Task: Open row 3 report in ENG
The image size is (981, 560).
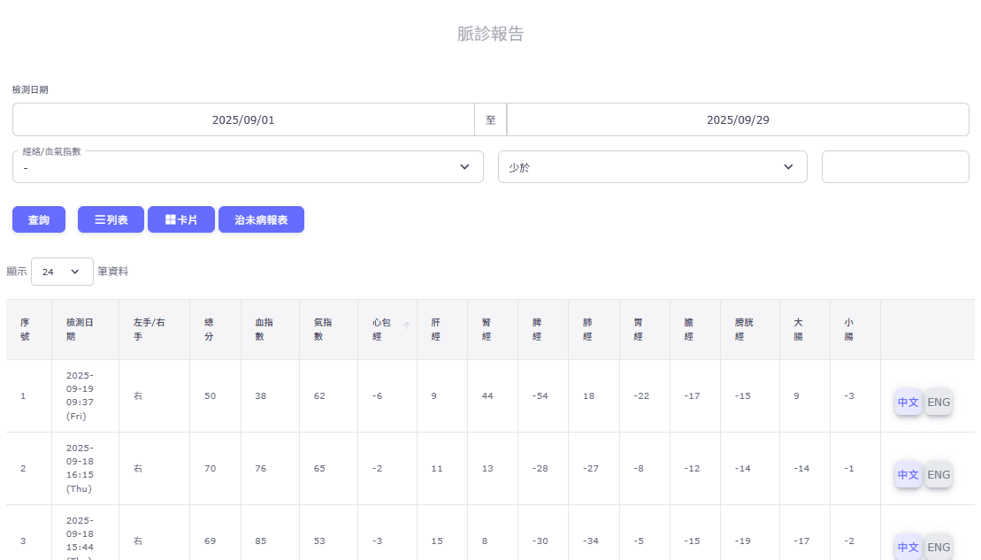Action: click(939, 547)
